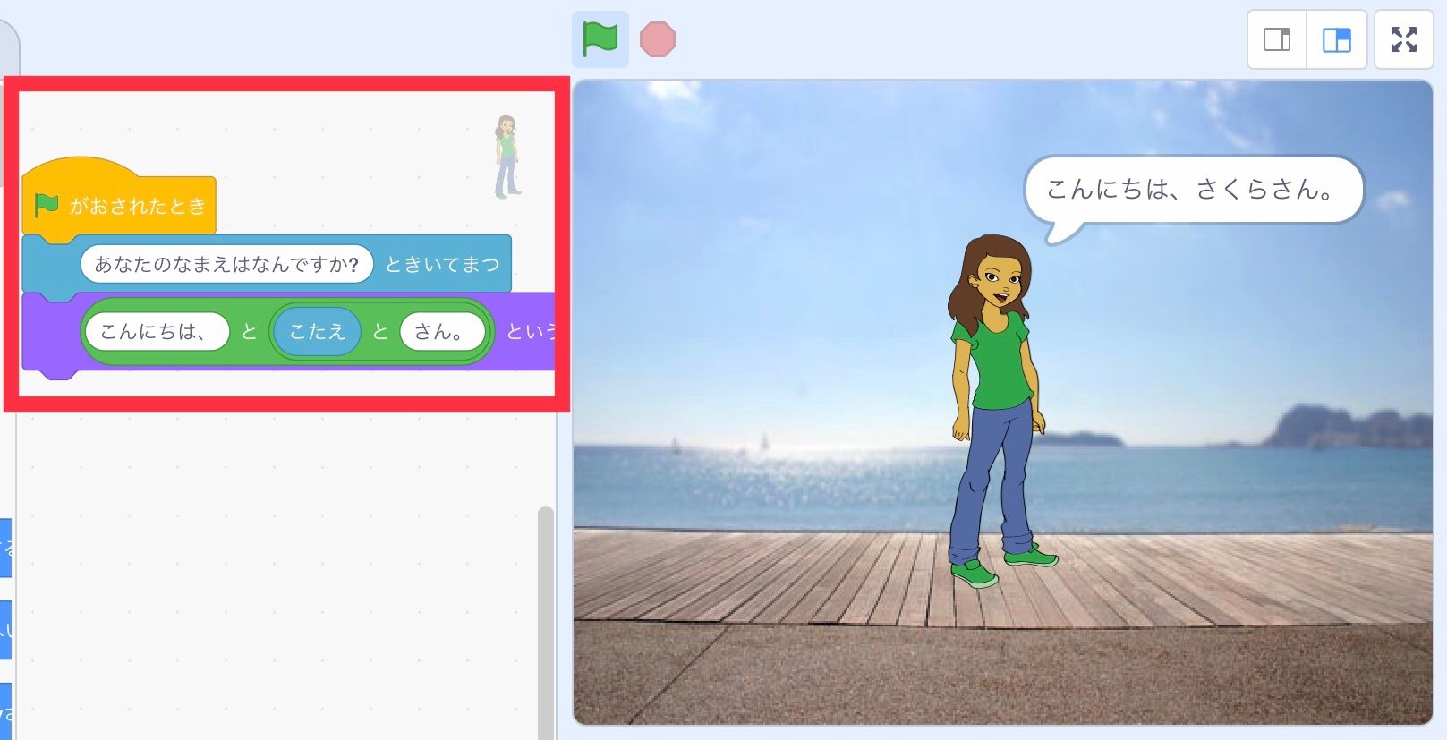Enter full screen stage mode
Image resolution: width=1447 pixels, height=740 pixels.
pos(1403,39)
